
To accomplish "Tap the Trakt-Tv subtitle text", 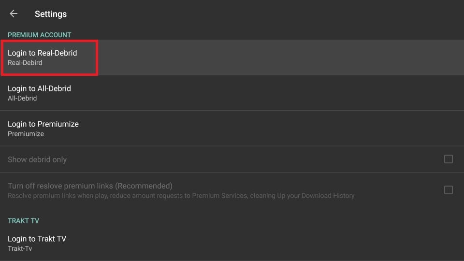I will click(20, 248).
